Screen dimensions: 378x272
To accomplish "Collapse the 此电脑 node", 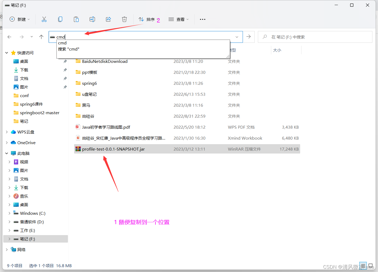I will pos(7,153).
